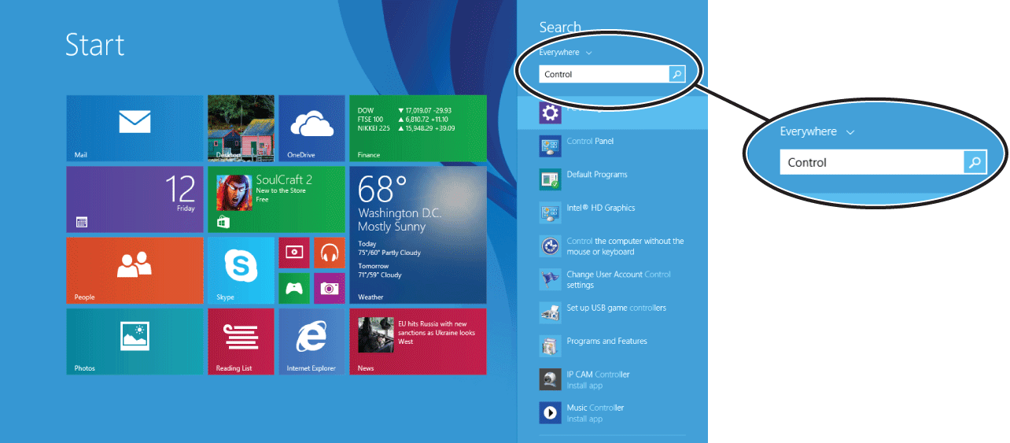Open the Weather tile for Washington D.C.
The image size is (1010, 443).
[418, 234]
